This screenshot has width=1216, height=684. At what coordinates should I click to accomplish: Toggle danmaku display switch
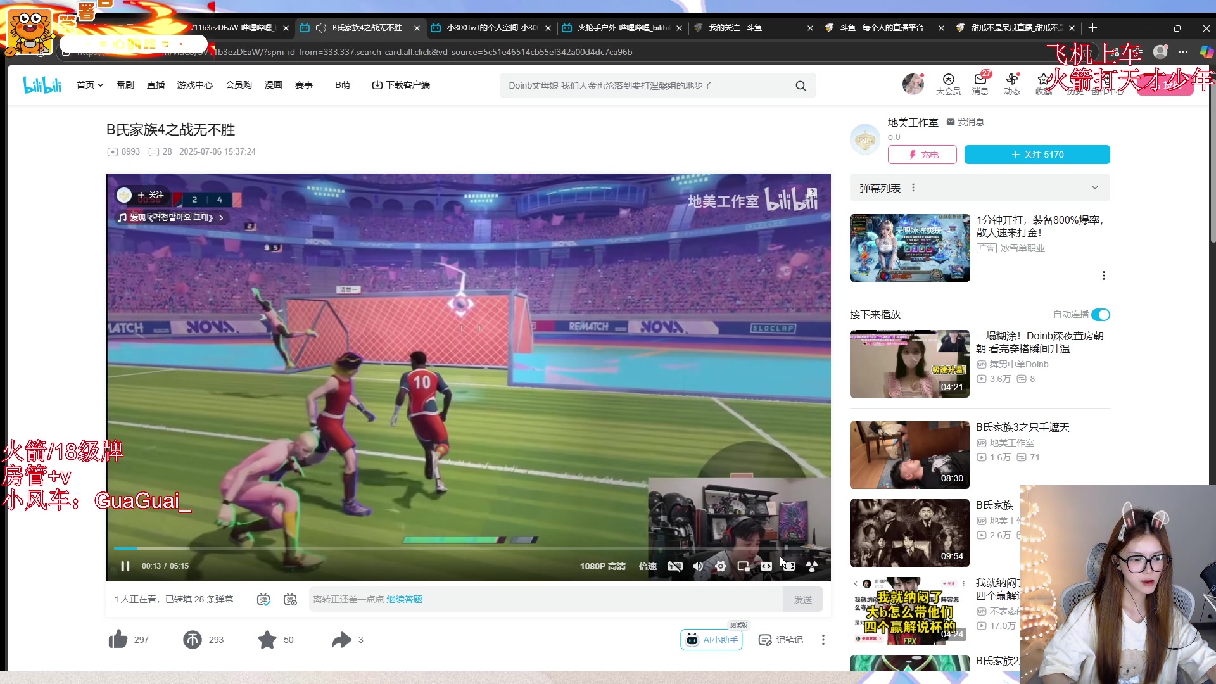coord(263,599)
